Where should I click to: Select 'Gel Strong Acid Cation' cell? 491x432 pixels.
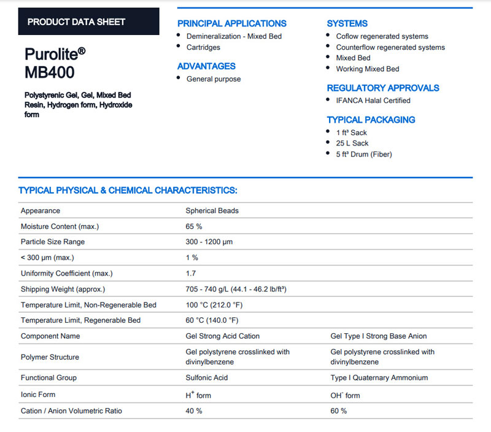tap(223, 336)
